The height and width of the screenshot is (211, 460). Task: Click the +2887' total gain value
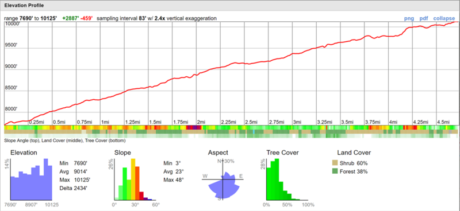70,18
